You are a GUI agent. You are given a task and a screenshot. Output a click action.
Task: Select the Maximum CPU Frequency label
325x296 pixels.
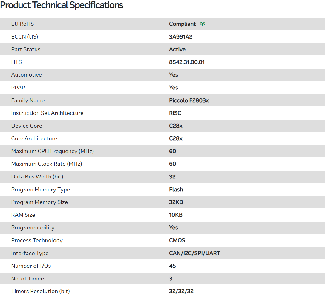click(53, 151)
